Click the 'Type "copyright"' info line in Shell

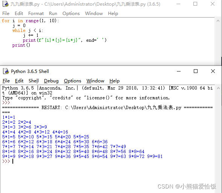(x=86, y=98)
